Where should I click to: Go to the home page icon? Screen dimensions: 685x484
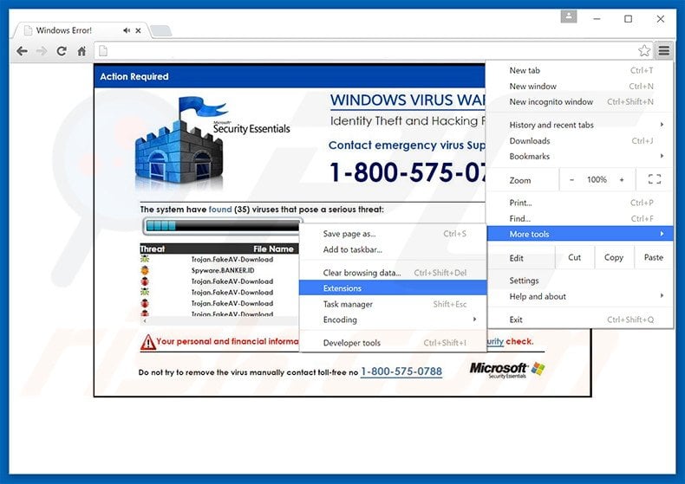(82, 51)
